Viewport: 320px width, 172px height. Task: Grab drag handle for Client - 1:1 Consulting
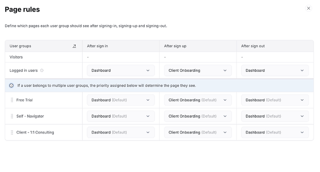point(12,132)
